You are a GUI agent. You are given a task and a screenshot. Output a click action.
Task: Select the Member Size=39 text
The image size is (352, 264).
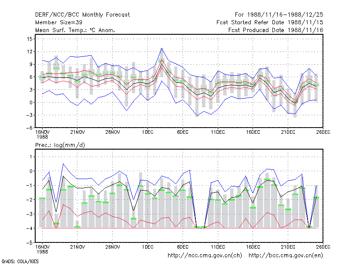59,22
